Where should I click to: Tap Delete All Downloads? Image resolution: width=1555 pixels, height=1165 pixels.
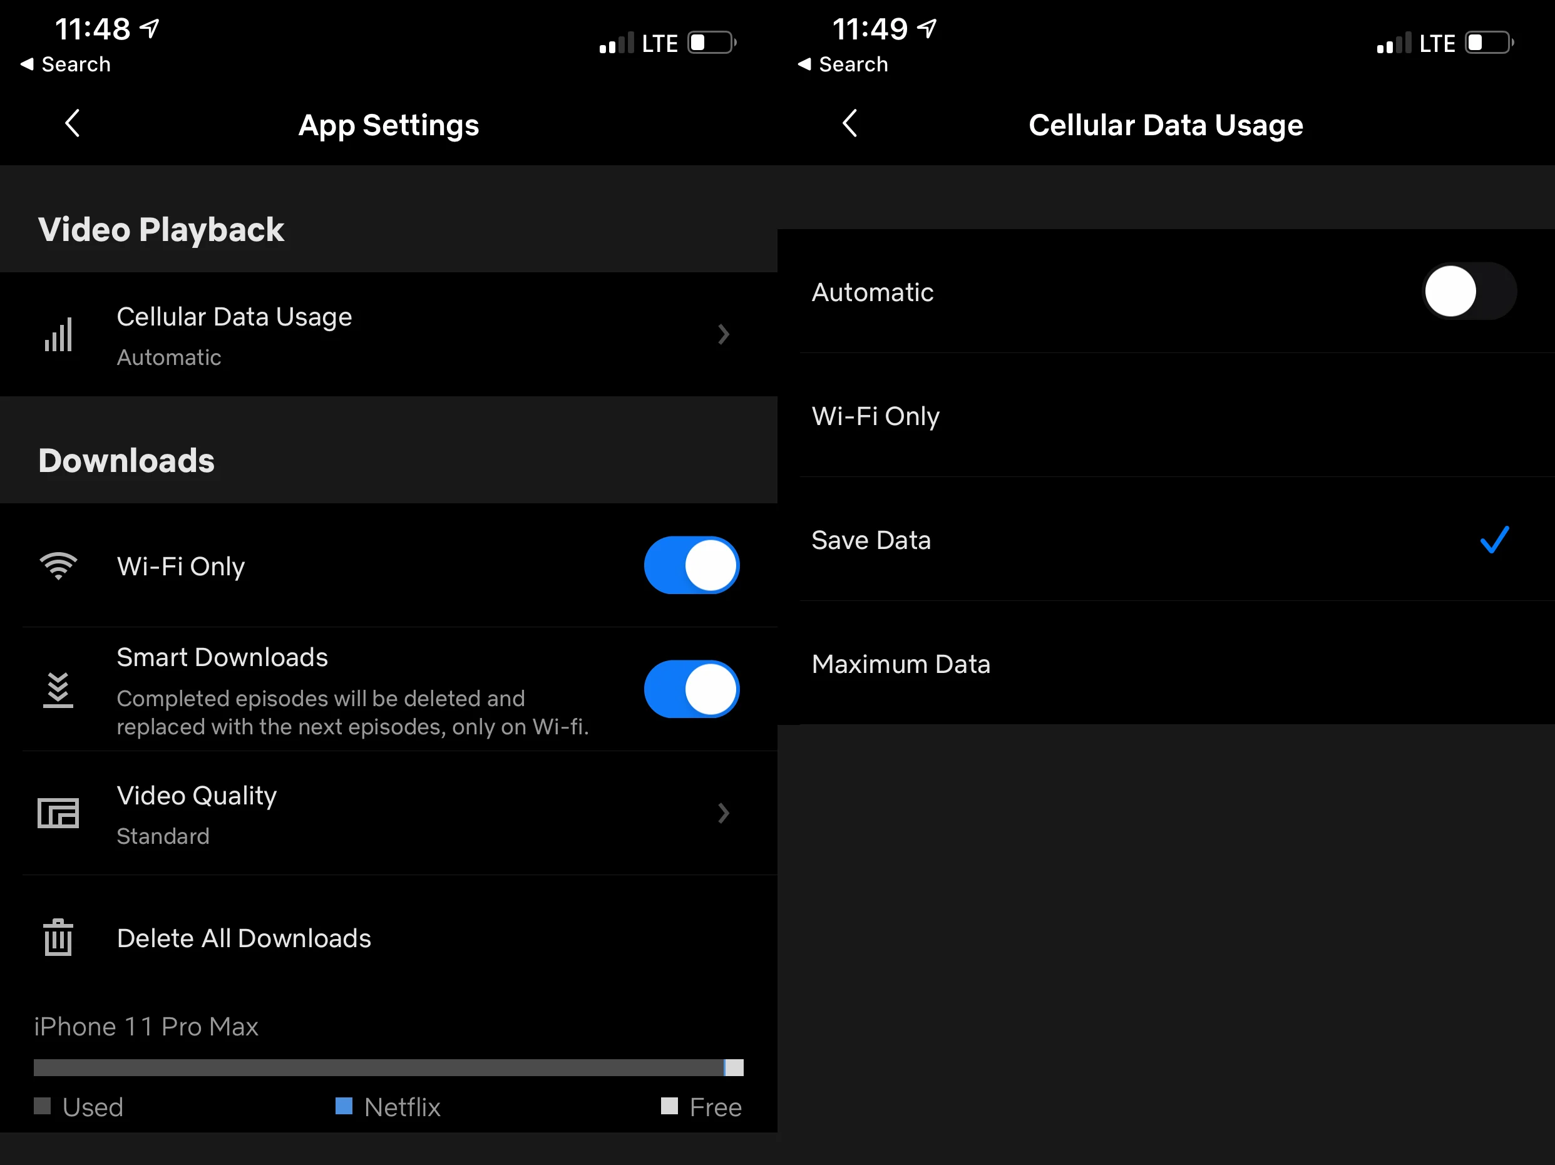click(244, 938)
